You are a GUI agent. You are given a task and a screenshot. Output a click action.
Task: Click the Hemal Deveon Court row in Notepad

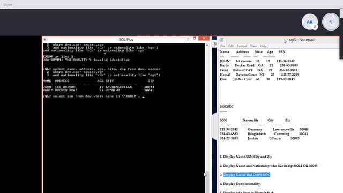pyautogui.click(x=259, y=75)
